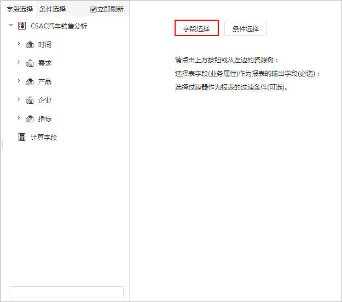The height and width of the screenshot is (302, 342).
Task: Click the 时间 folder icon
Action: tap(30, 44)
